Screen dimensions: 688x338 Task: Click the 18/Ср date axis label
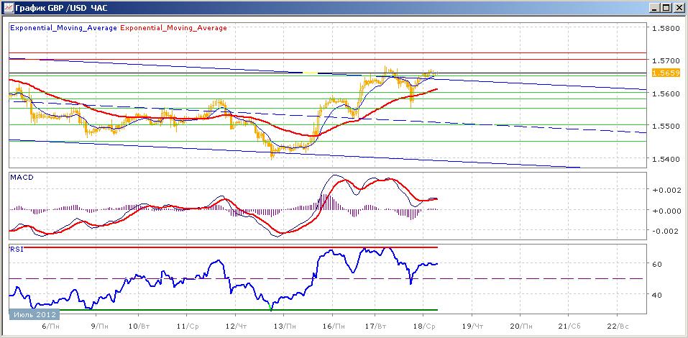(424, 326)
